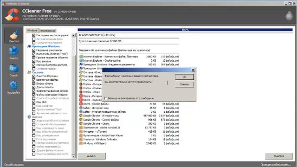
Task: Click the '457 509 KB' size value
Action: point(149,116)
